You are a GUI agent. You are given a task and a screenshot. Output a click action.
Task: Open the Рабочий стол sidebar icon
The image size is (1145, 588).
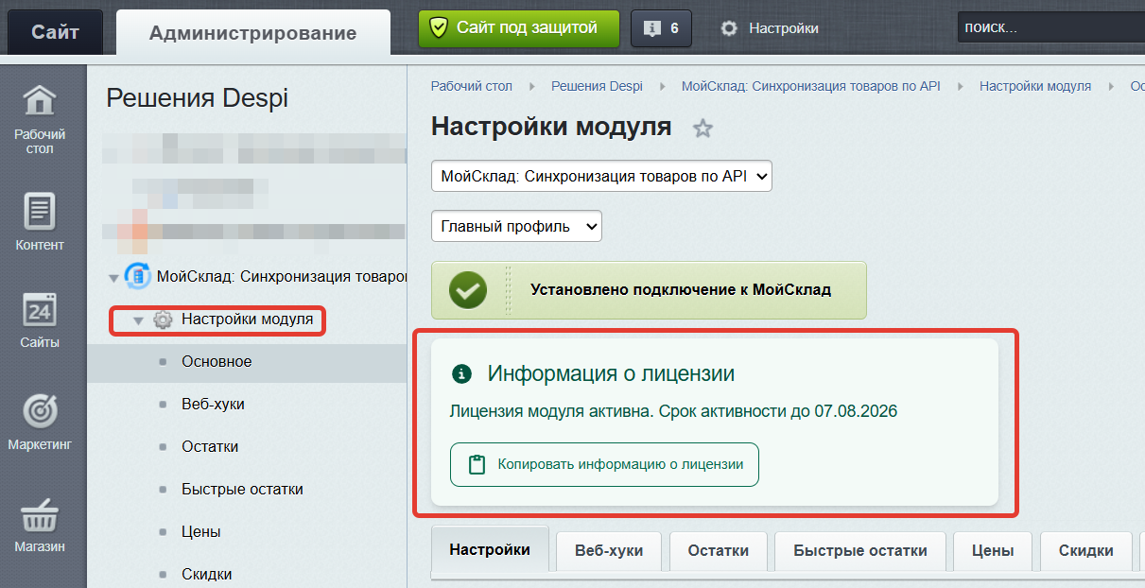click(x=40, y=99)
